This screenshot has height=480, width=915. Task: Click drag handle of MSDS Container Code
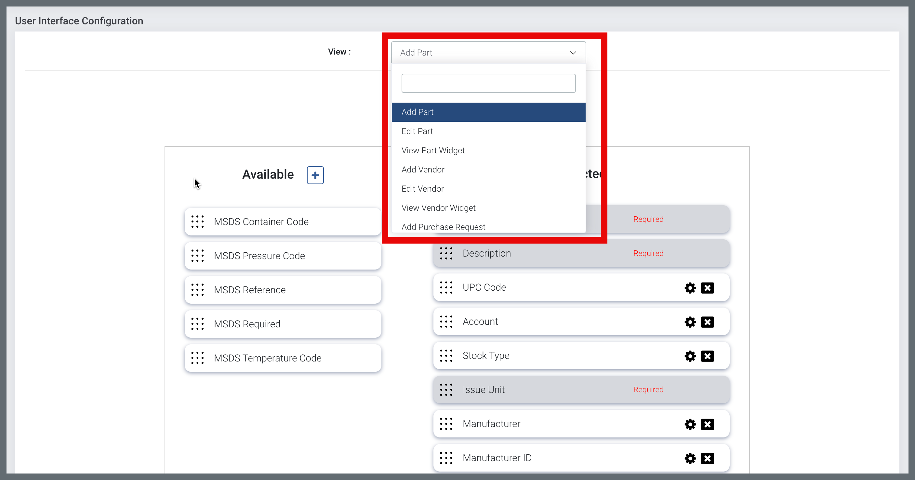[197, 222]
